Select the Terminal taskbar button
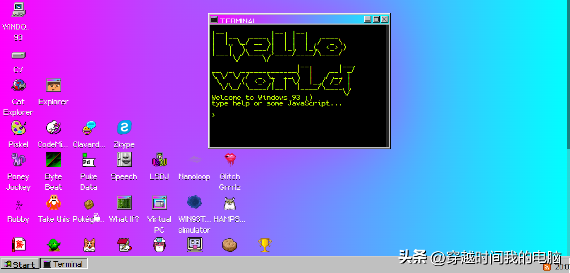Screen dimensions: 570x273 coord(64,264)
